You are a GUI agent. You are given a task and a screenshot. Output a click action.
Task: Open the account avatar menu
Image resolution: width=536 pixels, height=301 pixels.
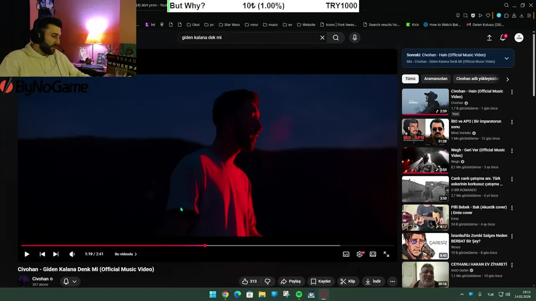coord(519,38)
